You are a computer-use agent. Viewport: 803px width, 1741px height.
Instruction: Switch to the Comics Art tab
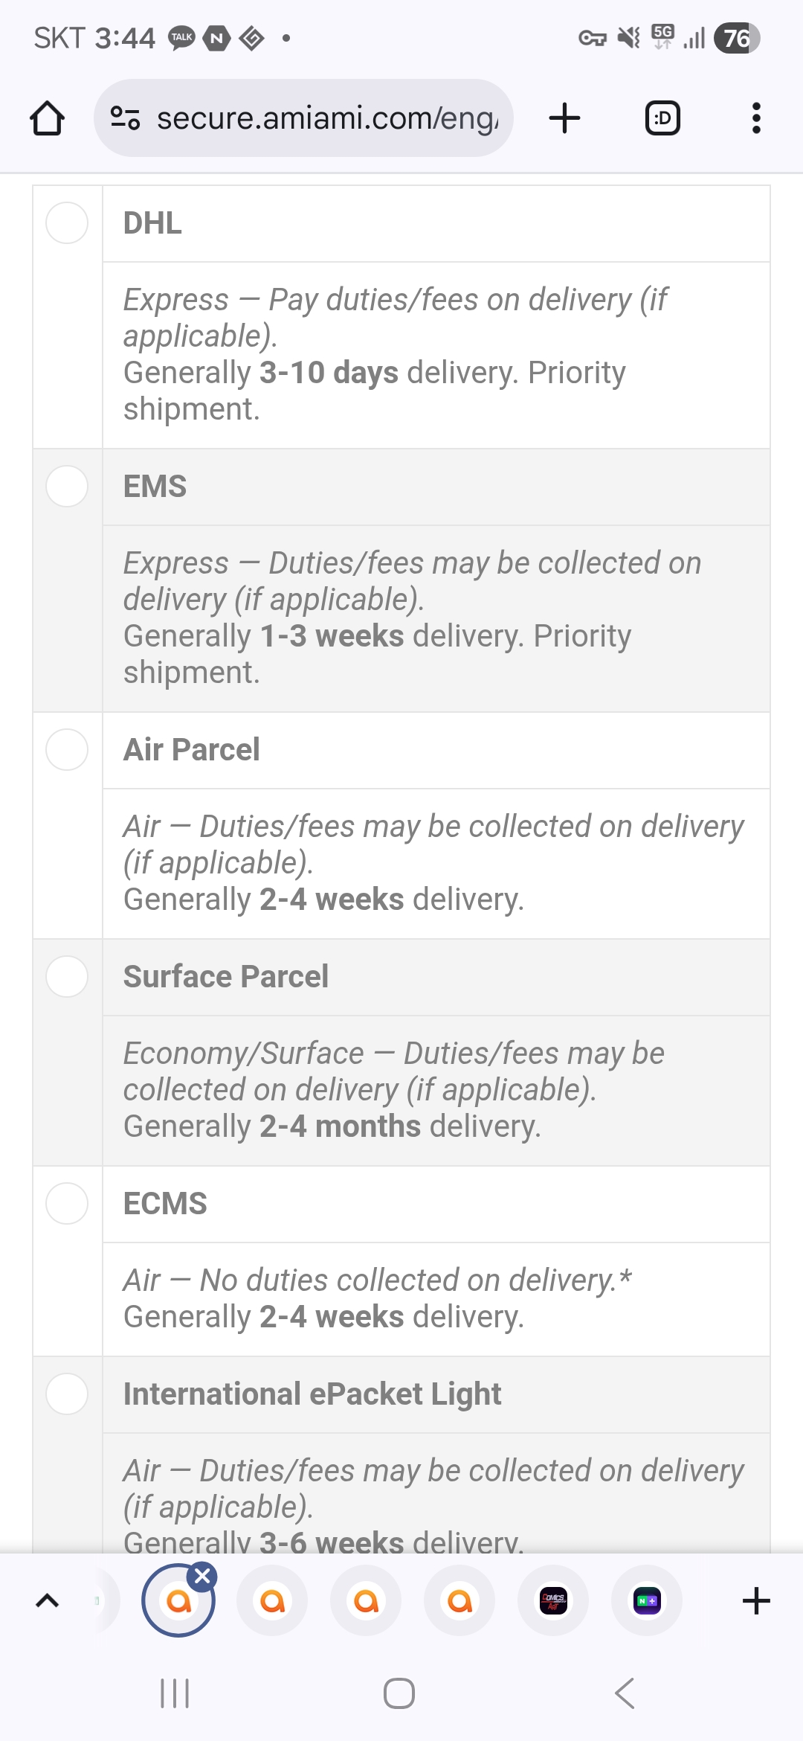(x=553, y=1600)
